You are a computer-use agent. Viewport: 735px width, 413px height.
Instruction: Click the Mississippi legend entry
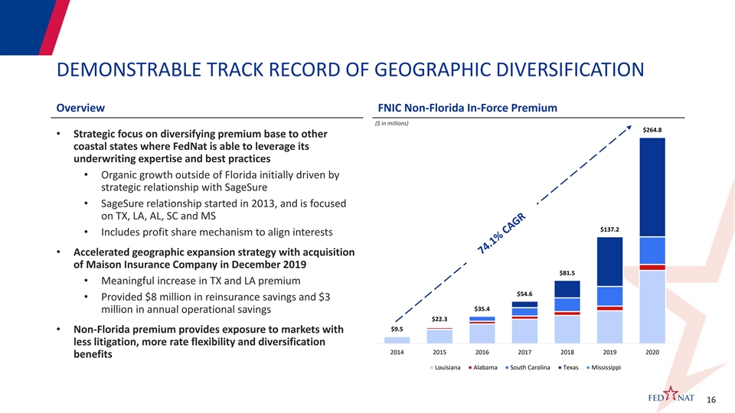point(604,368)
